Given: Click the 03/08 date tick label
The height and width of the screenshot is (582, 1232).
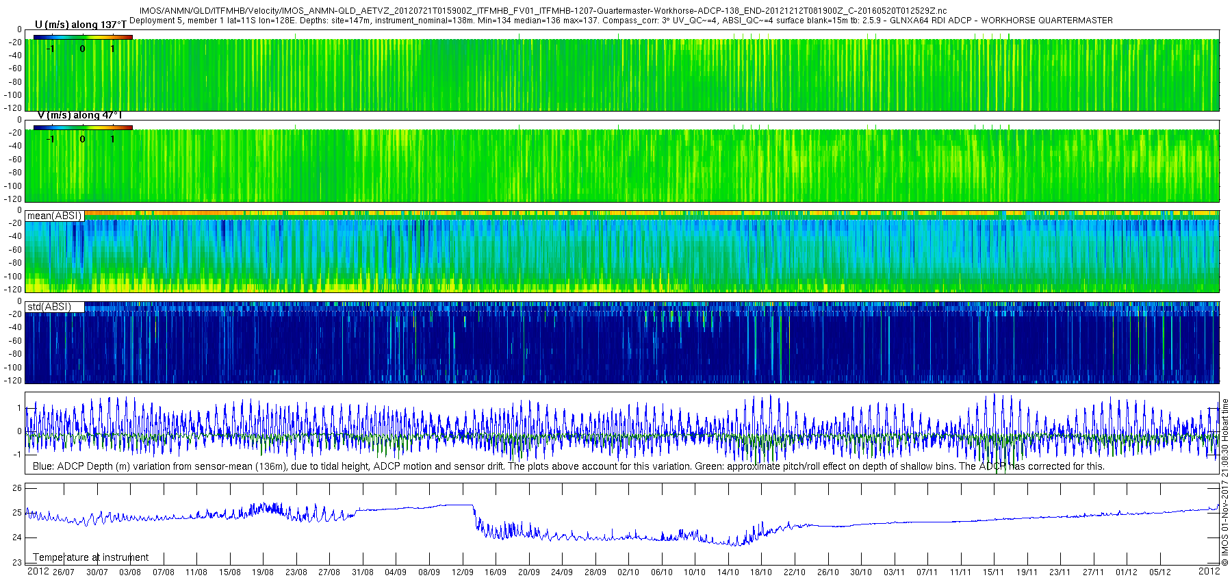Looking at the screenshot, I should tap(130, 572).
